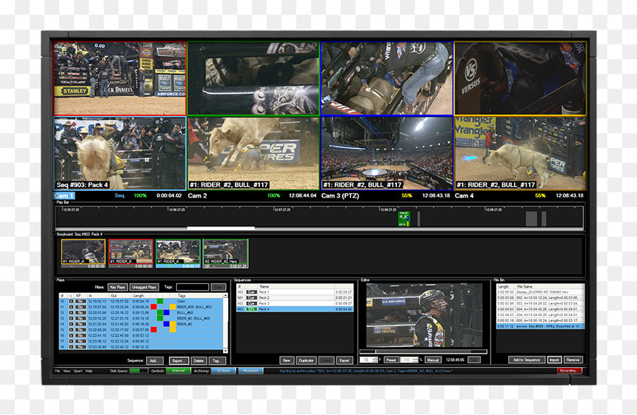Screen dimensions: 637x415
Task: Click the Editor scrub bar under preview
Action: pos(424,351)
